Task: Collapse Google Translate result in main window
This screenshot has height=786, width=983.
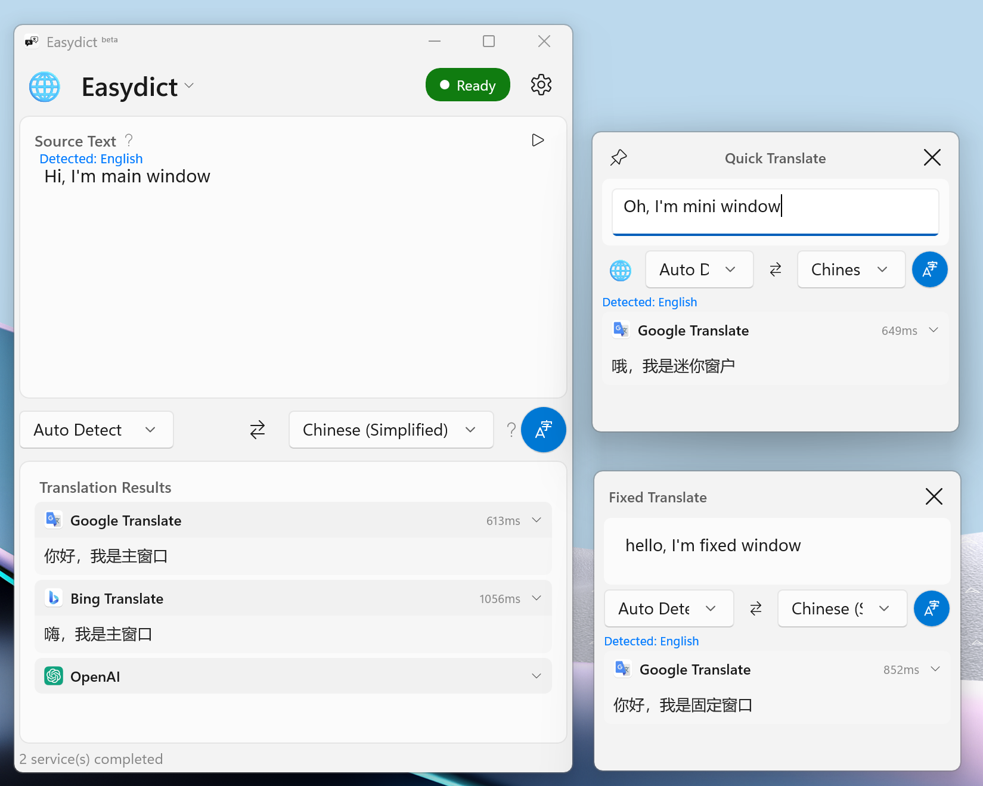Action: [537, 520]
